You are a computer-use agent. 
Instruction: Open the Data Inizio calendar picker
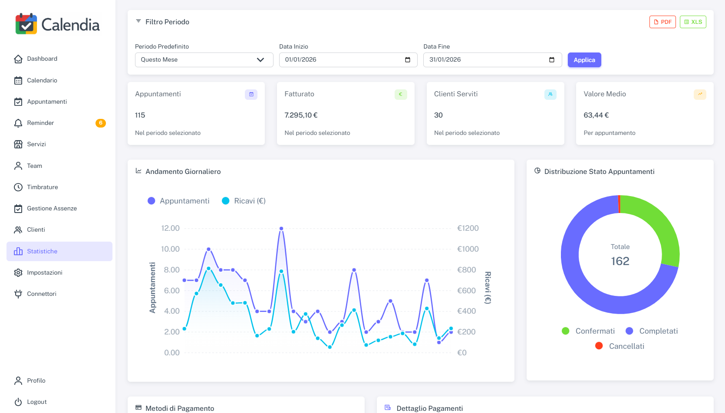[408, 60]
